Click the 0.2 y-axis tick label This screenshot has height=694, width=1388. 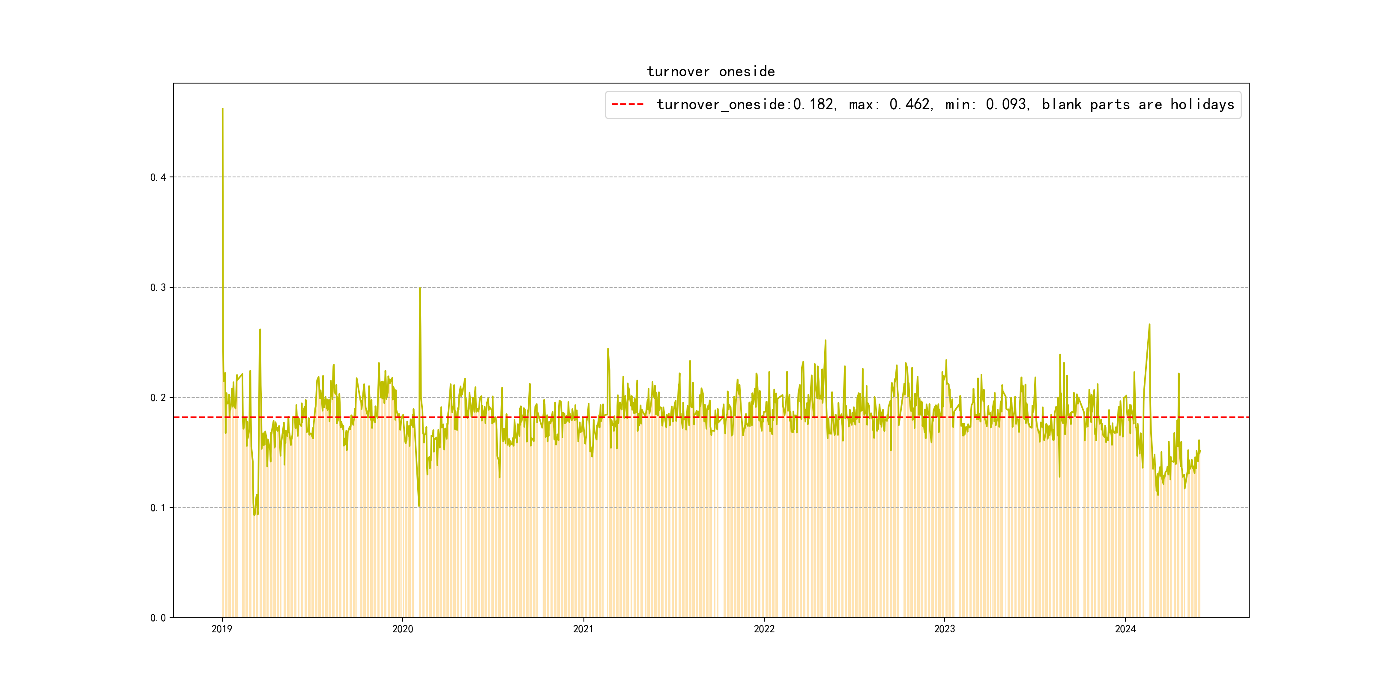point(158,398)
